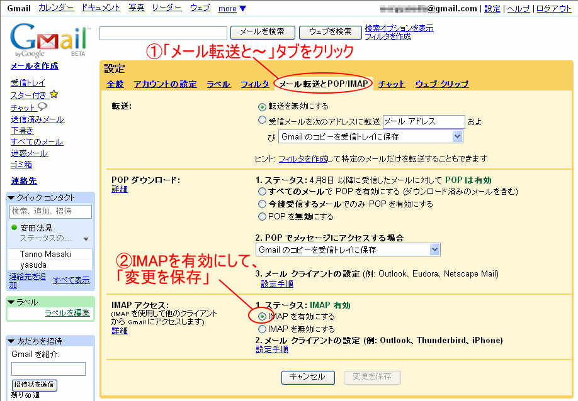Click the すべて表示 link
The width and height of the screenshot is (578, 401).
point(71,280)
